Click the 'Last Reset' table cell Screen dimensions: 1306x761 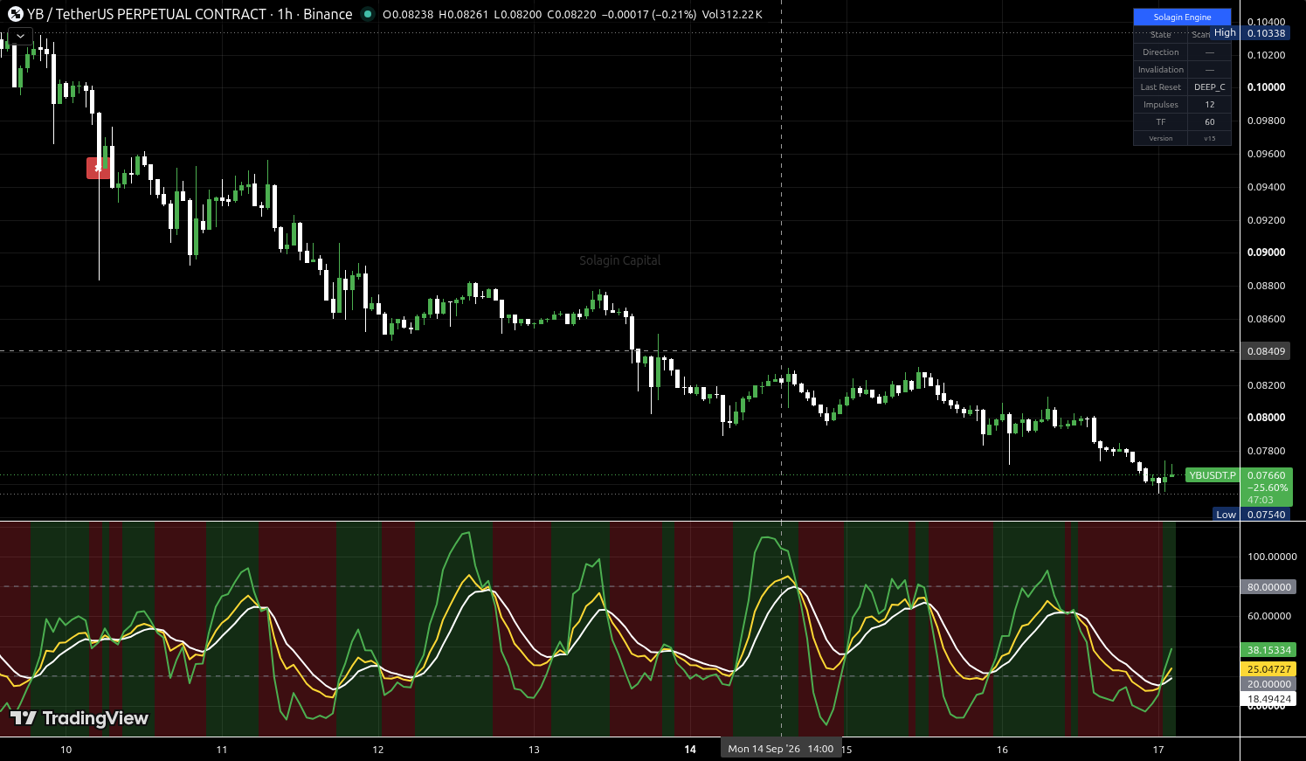(1161, 87)
